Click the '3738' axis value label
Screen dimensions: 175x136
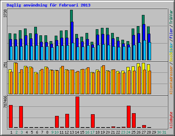tap(5, 13)
